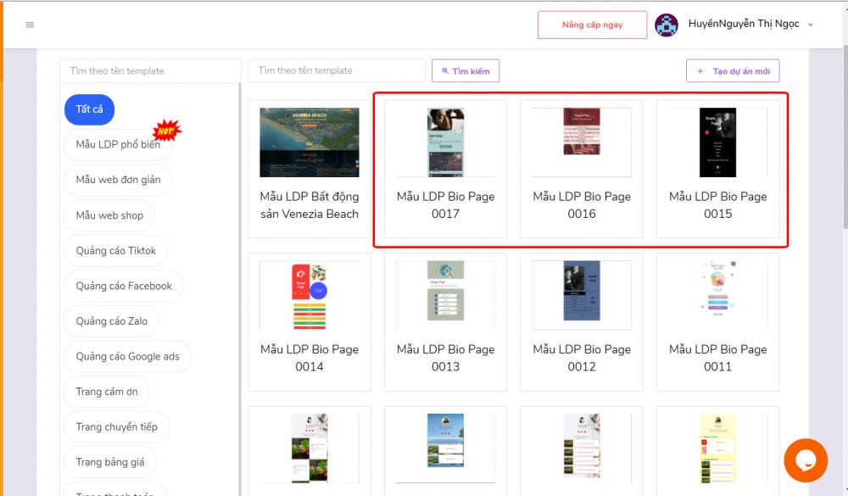Click the user avatar icon
Image resolution: width=848 pixels, height=496 pixels.
667,25
